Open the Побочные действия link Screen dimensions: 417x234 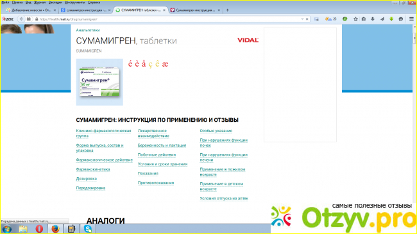pyautogui.click(x=157, y=155)
